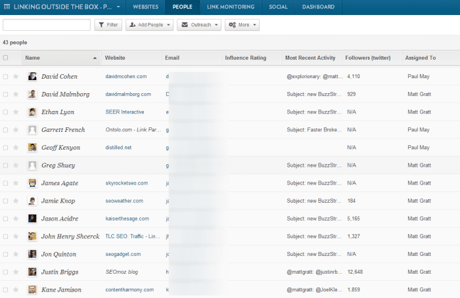Viewport: 460px width, 298px height.
Task: Check the box for David Malmborg
Action: 5,95
